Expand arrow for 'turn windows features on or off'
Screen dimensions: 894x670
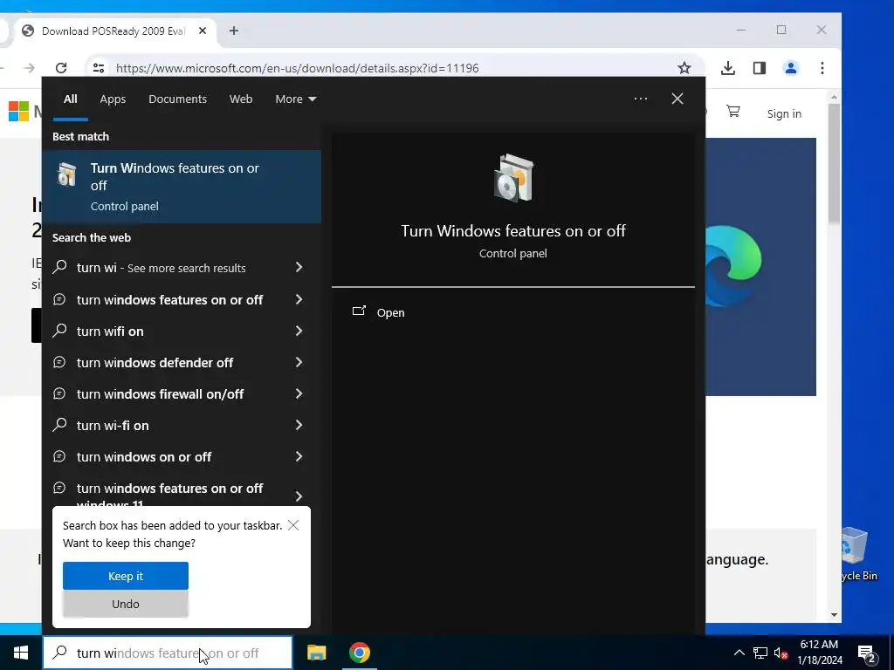click(x=299, y=299)
